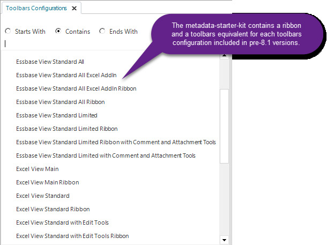Select Excel View Standard Ribbon
Viewport: 327px width, 245px height.
click(53, 209)
